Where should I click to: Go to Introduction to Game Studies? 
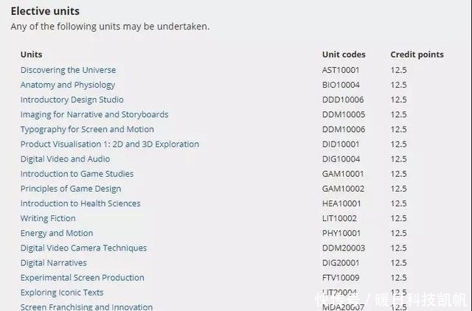[77, 174]
